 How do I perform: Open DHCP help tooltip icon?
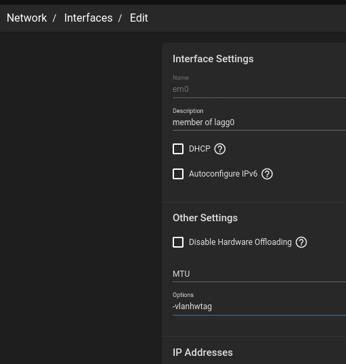click(220, 149)
